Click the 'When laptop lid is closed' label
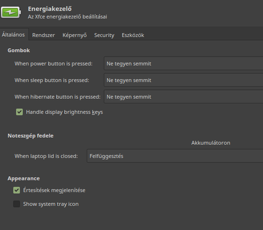The image size is (263, 230). click(46, 156)
